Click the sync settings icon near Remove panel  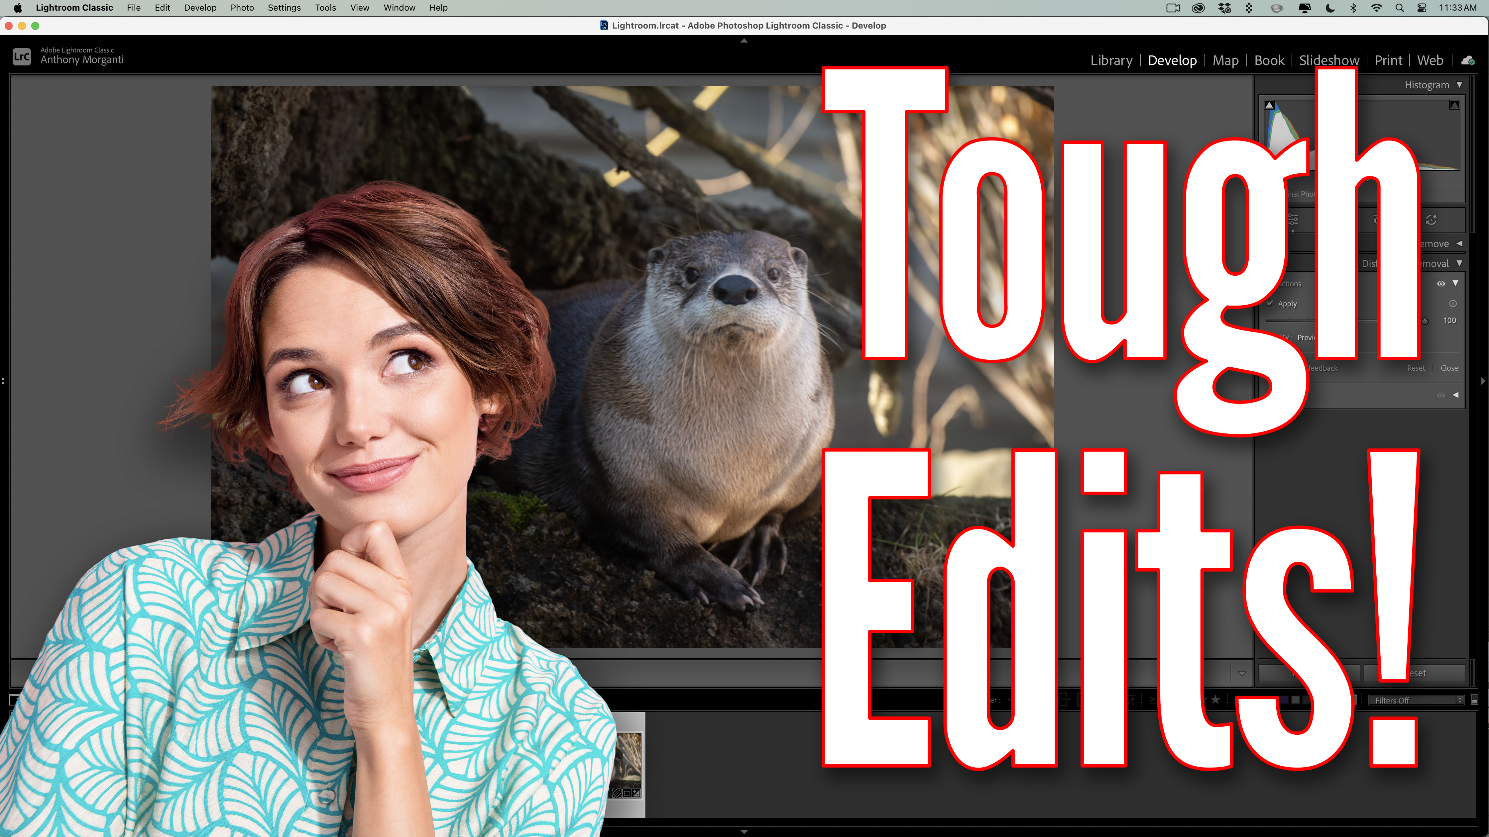[1431, 220]
